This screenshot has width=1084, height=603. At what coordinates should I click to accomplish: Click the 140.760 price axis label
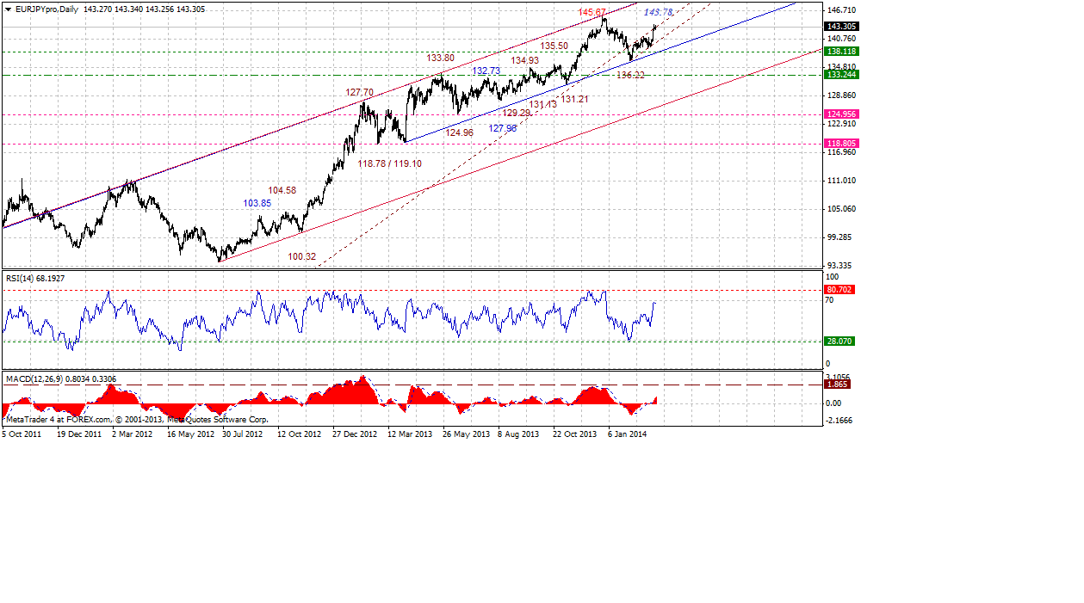pyautogui.click(x=840, y=39)
